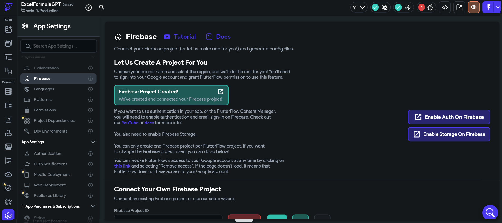Open the Firebase Docs link

[x=218, y=37]
